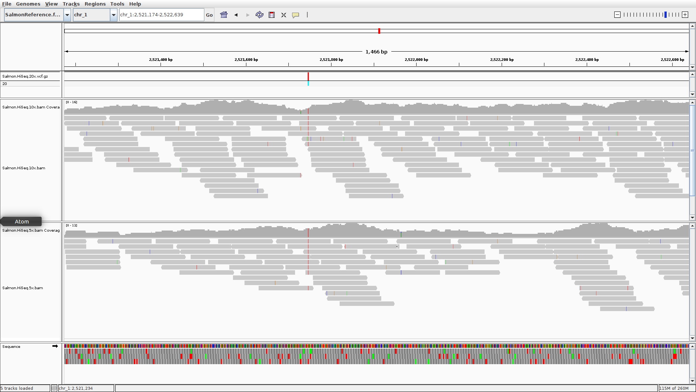
Task: Switch to the Atom window
Action: point(21,221)
